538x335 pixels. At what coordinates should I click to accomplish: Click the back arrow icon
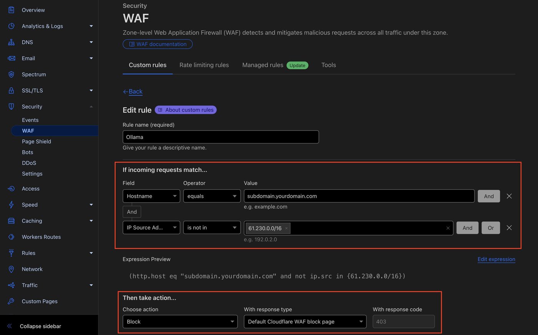click(x=125, y=91)
